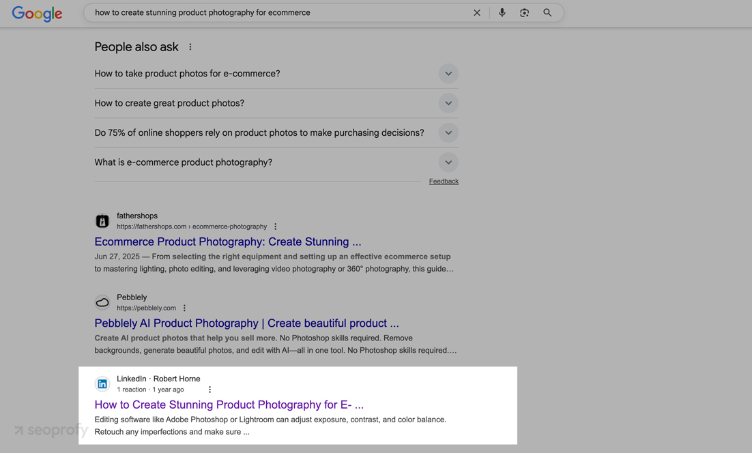
Task: Open the People also ask options menu
Action: tap(190, 47)
